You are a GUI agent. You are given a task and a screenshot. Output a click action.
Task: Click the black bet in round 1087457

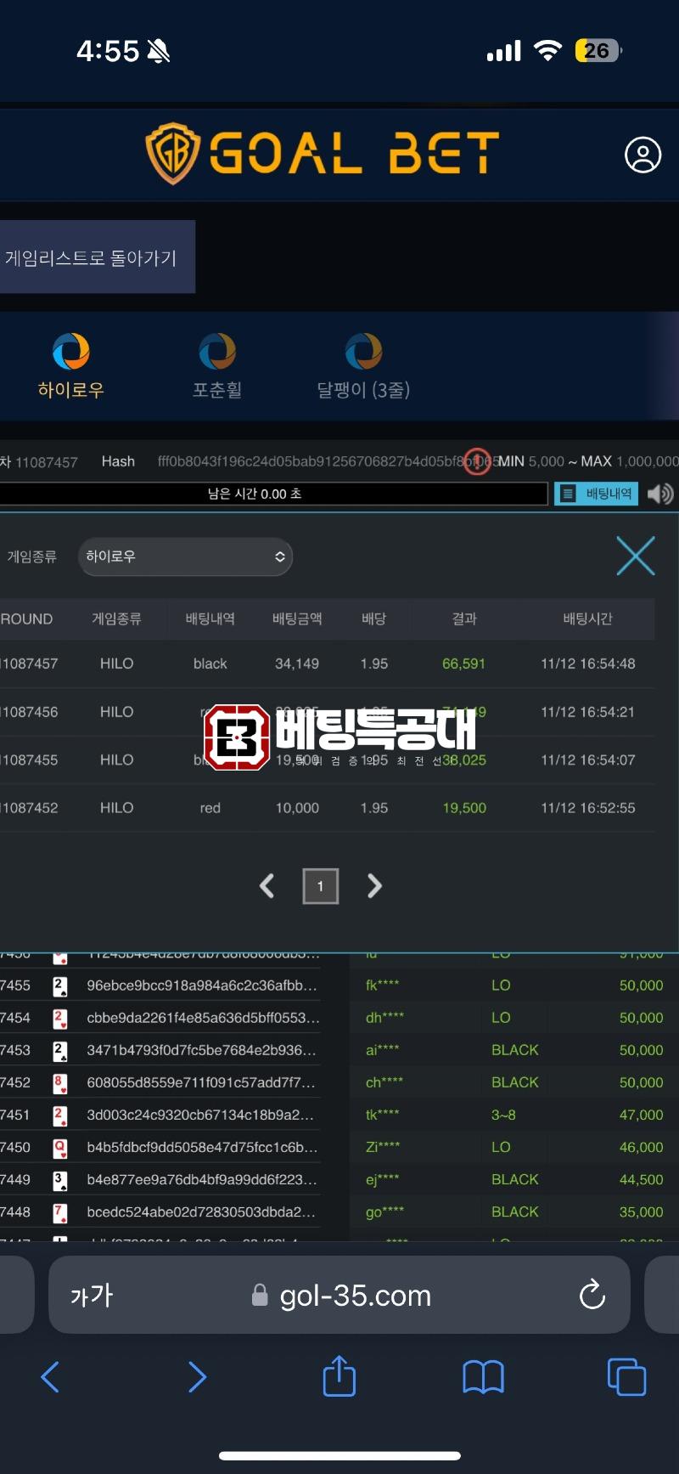click(x=210, y=664)
